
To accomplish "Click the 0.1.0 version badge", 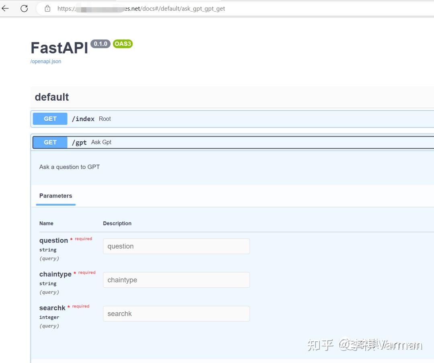I will point(100,44).
